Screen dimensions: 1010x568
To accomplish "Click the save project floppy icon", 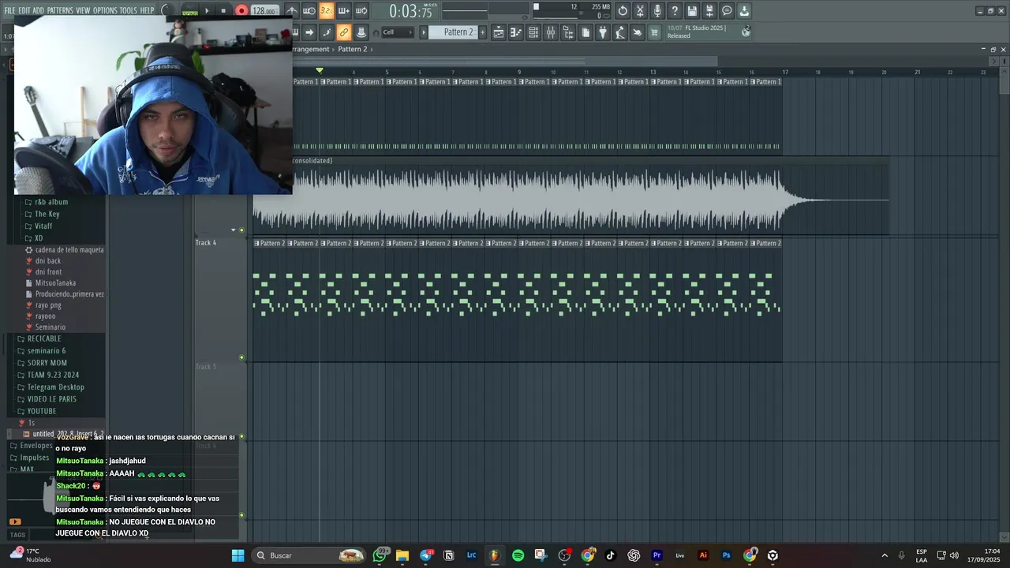I will tap(692, 11).
